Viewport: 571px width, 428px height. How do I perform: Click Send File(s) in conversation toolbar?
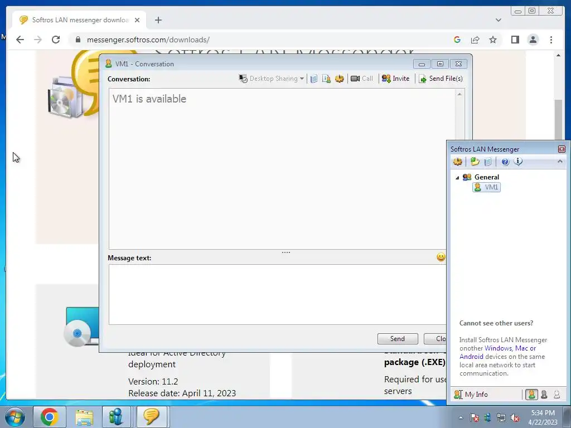pyautogui.click(x=441, y=79)
